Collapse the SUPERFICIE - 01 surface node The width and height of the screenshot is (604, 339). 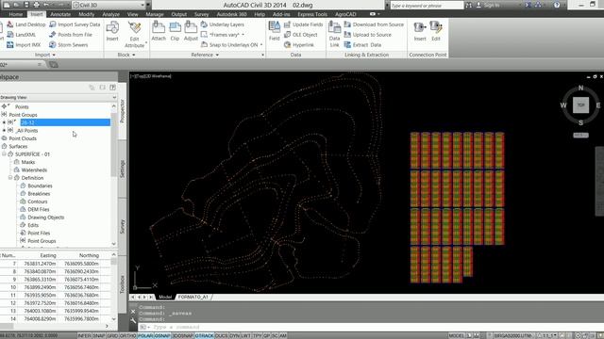click(4, 154)
